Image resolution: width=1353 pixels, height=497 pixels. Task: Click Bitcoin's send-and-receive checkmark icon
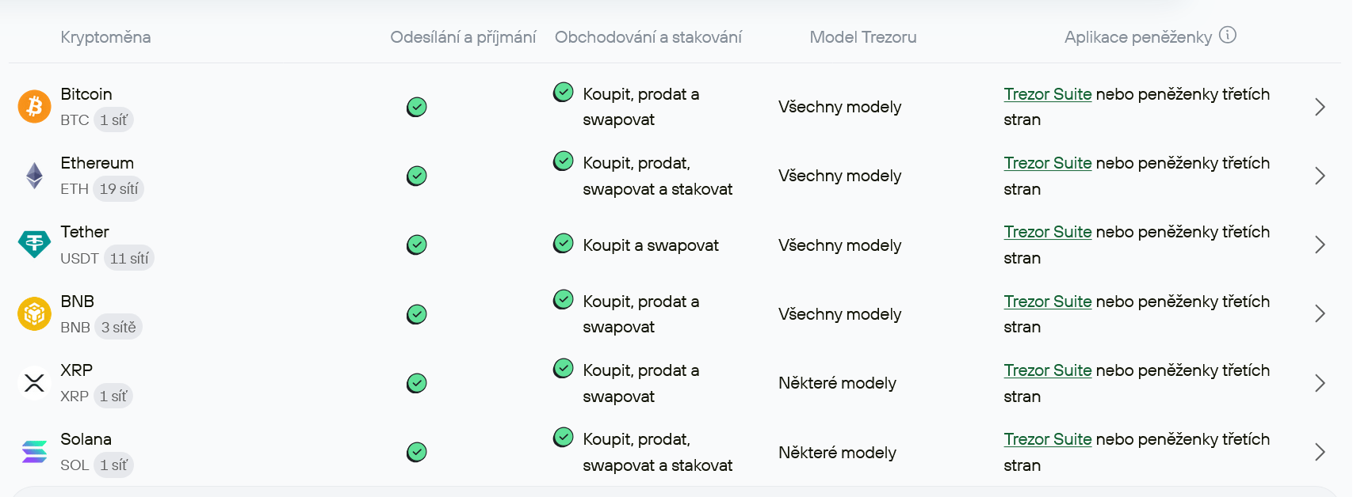[x=417, y=107]
